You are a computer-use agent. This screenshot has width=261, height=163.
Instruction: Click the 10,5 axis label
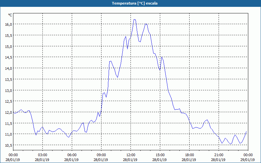click(x=8, y=145)
